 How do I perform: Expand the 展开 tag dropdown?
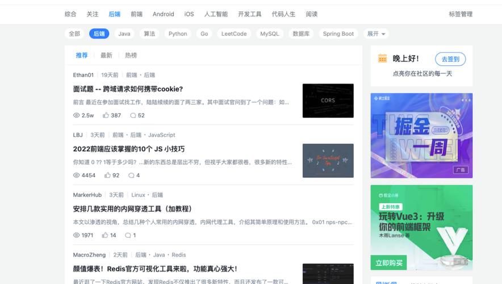[376, 34]
